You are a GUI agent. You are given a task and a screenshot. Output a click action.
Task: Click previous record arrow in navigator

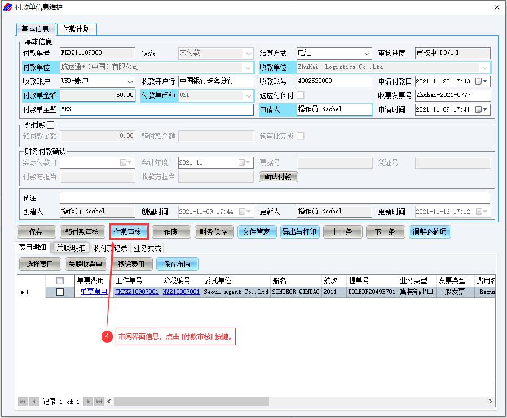pyautogui.click(x=33, y=402)
